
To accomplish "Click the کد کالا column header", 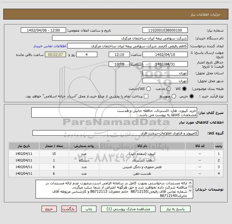I will pos(200,146).
